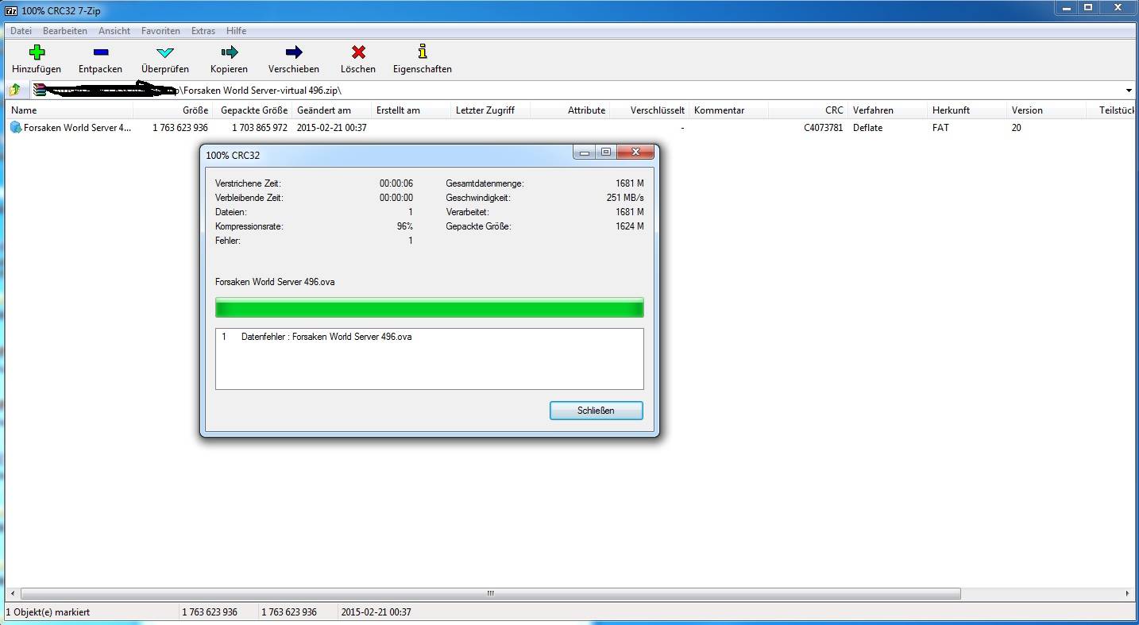Click the Hinzufügen green plus icon
The width and height of the screenshot is (1139, 625).
[37, 52]
